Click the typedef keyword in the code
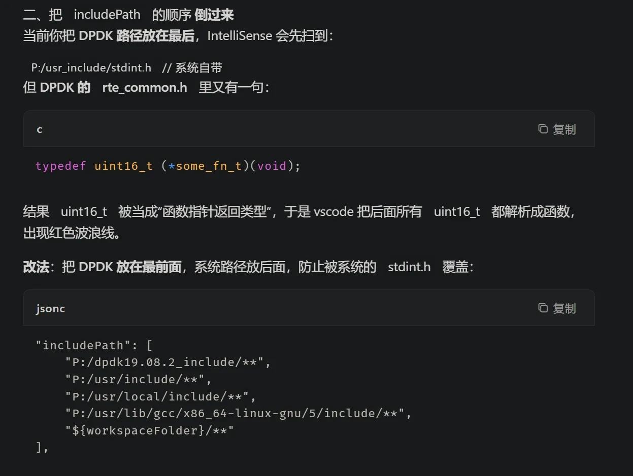633x476 pixels. (60, 166)
